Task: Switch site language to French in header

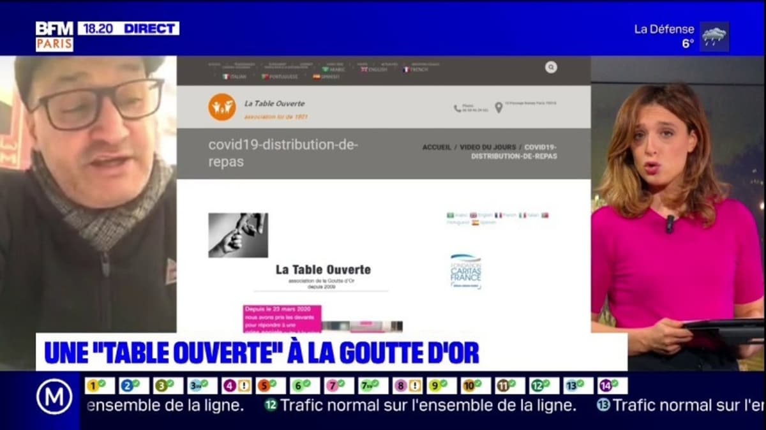Action: [x=416, y=69]
